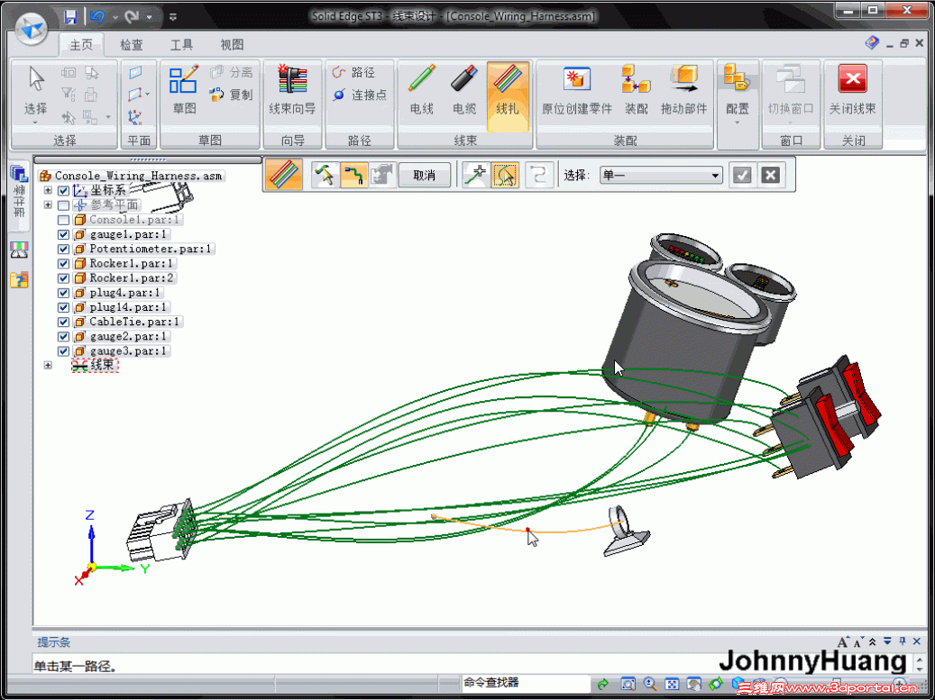The image size is (935, 700).
Task: Enable the Console1.par:1 checkbox
Action: pos(64,220)
